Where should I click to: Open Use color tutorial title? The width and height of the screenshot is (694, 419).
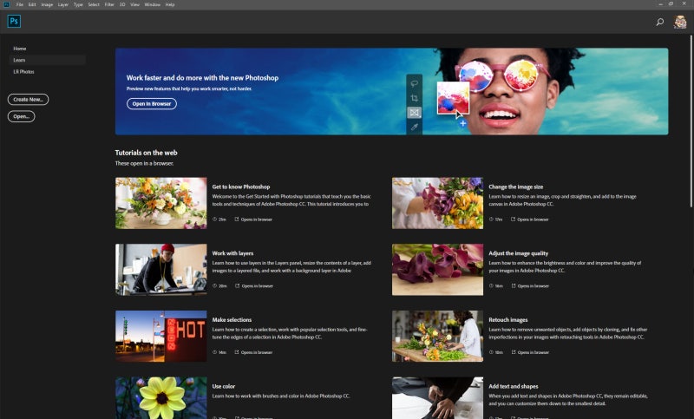click(x=224, y=386)
